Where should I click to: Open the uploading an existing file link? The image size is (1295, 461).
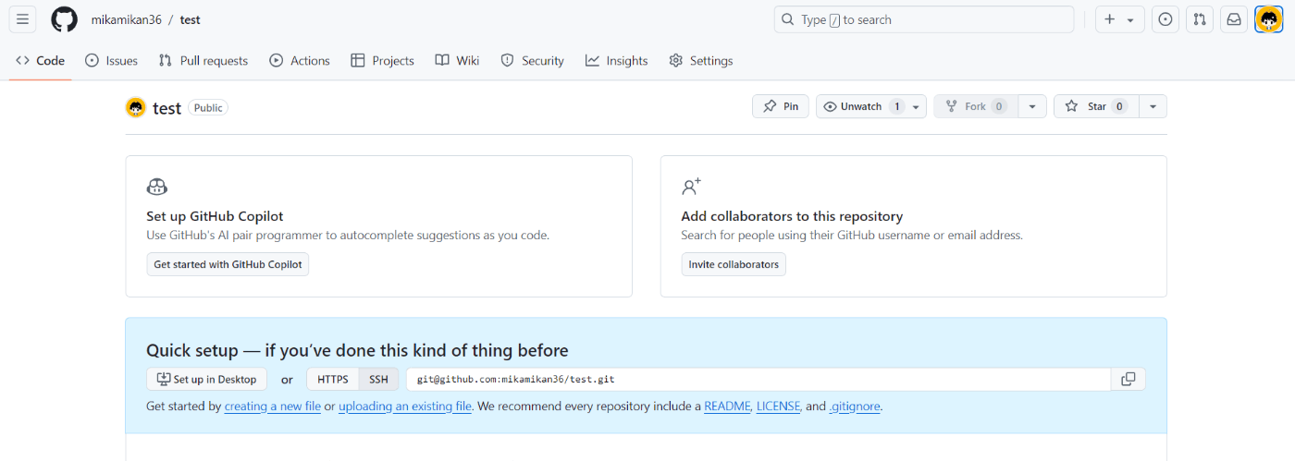(x=405, y=406)
